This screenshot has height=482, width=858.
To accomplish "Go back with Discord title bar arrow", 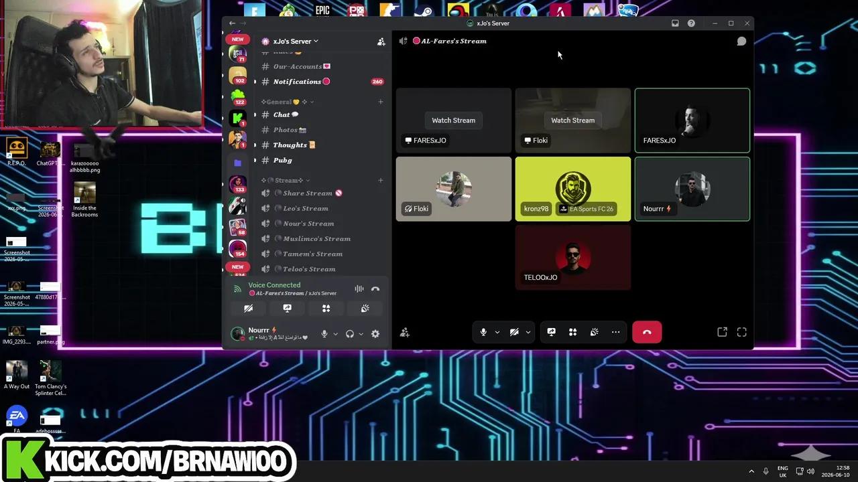I will pos(232,23).
